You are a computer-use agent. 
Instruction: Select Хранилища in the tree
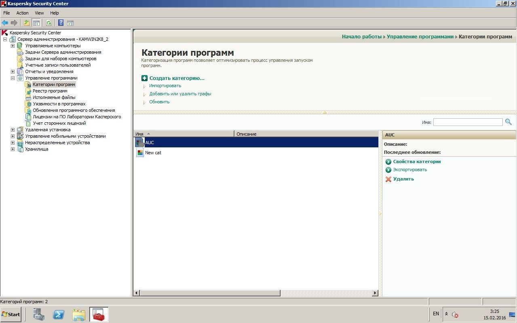click(x=36, y=149)
